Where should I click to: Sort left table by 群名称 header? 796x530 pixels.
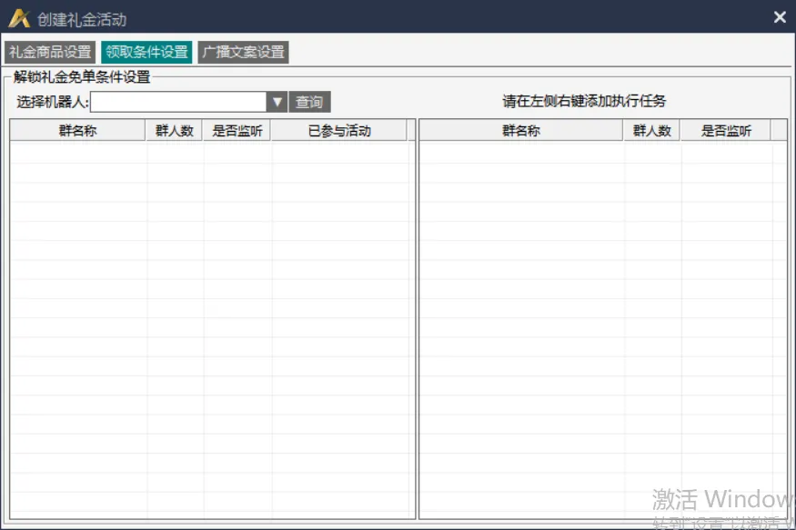77,130
